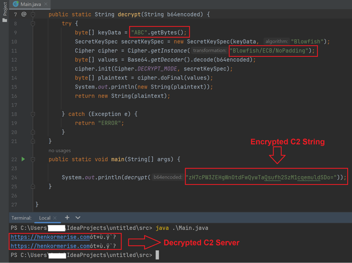Click the @ gutter marker on line 7
The height and width of the screenshot is (263, 352).
[x=24, y=14]
